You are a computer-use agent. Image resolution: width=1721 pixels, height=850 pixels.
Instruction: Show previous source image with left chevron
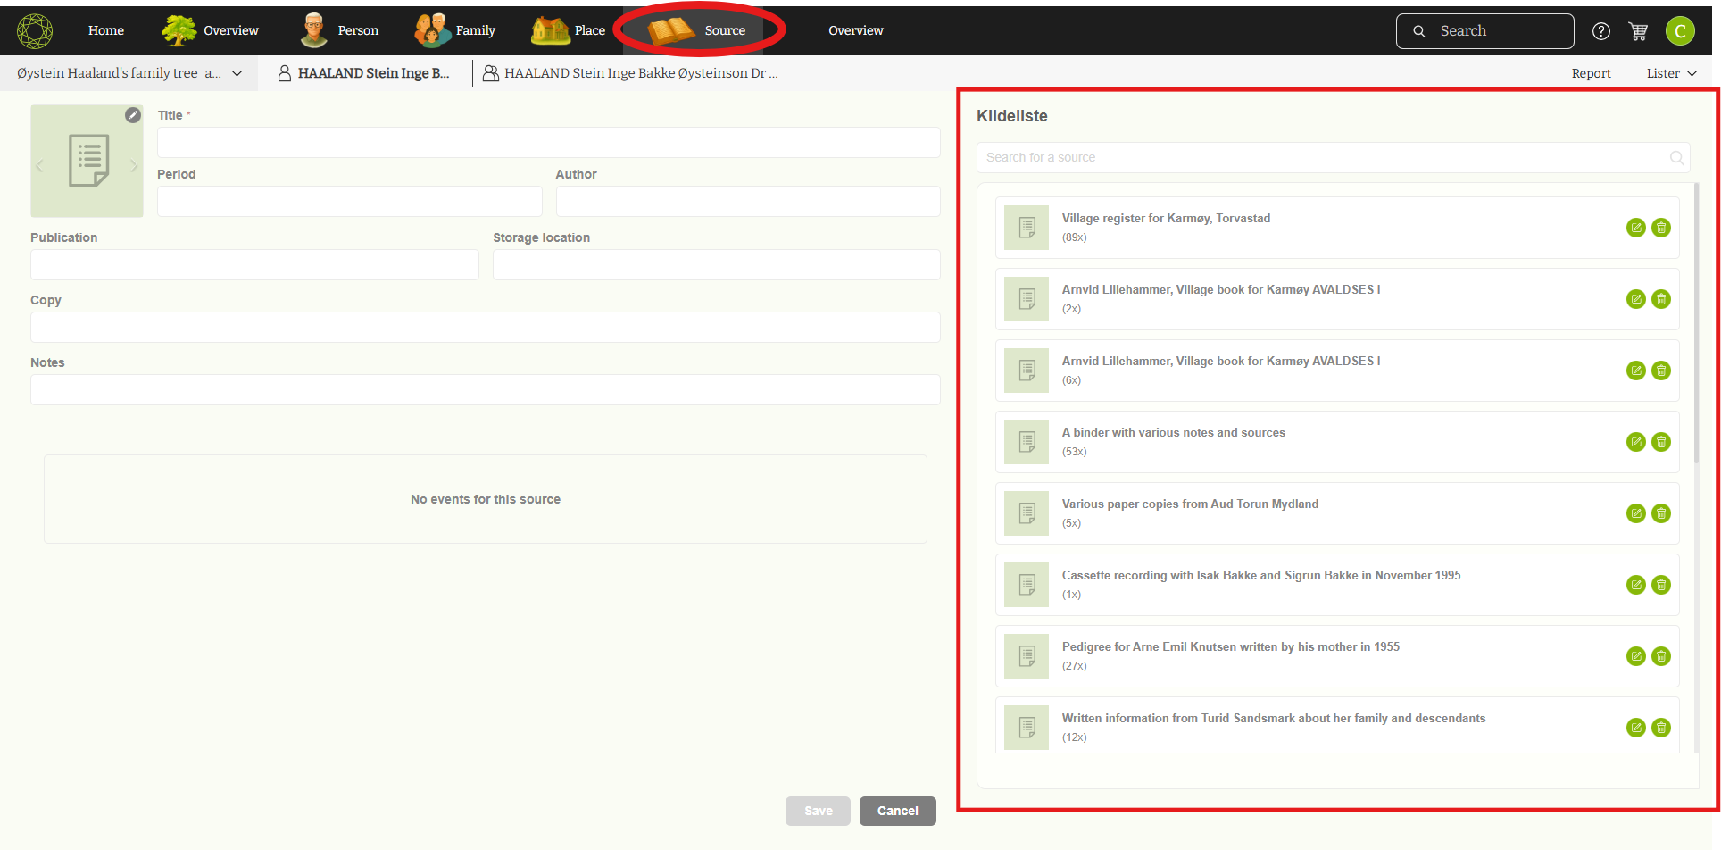(39, 166)
